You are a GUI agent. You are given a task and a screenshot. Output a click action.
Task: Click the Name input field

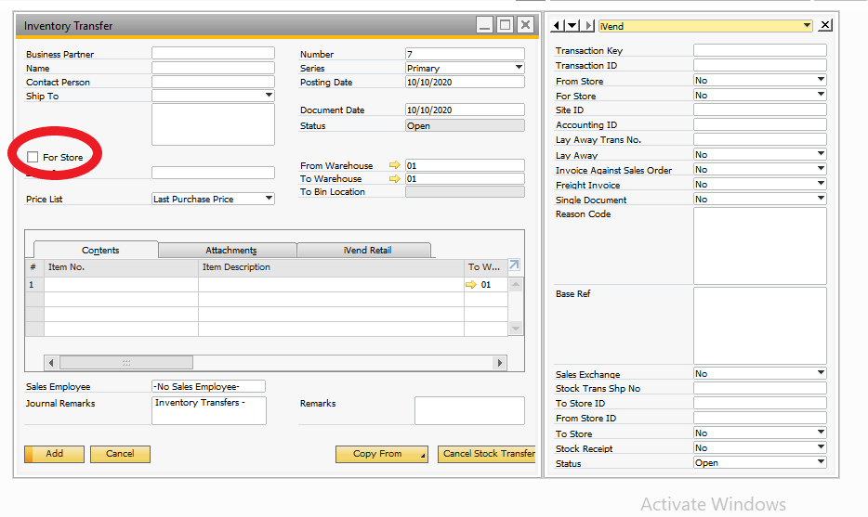point(213,68)
